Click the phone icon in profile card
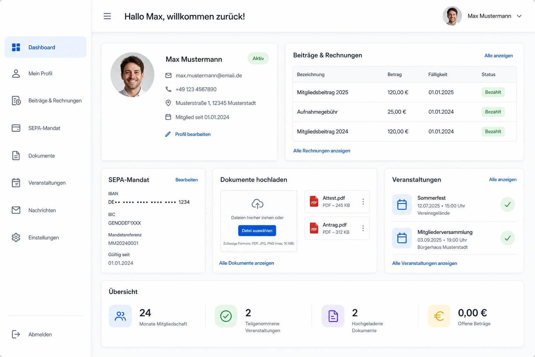Viewport: 535px width, 357px height. [x=168, y=89]
